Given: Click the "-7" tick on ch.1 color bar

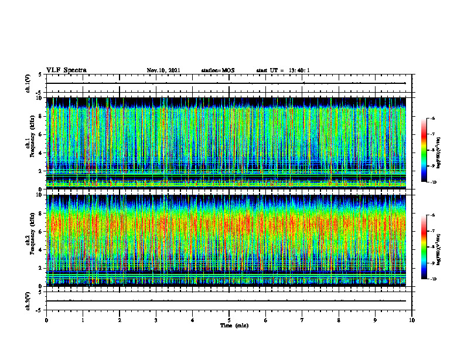Looking at the screenshot, I should click(x=433, y=134).
